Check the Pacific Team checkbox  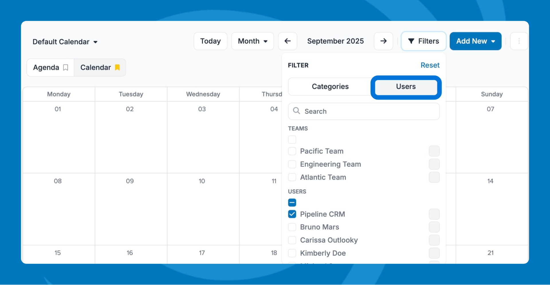pos(292,151)
